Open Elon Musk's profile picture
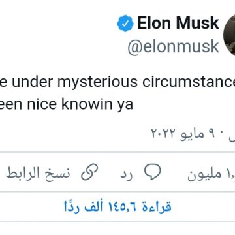Image resolution: width=235 pixels, height=235 pixels. point(229,35)
